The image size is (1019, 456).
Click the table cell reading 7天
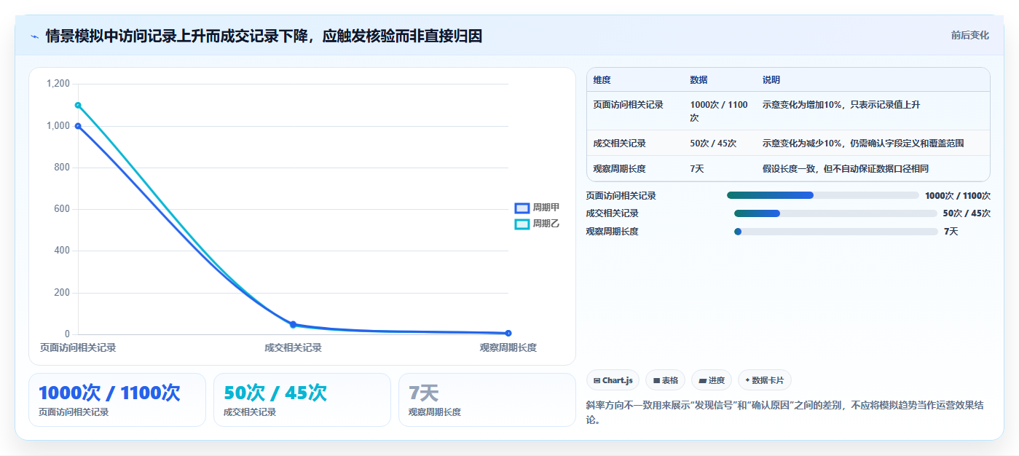click(697, 169)
